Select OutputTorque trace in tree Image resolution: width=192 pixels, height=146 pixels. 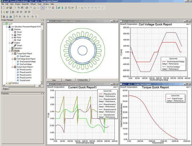click(25, 56)
